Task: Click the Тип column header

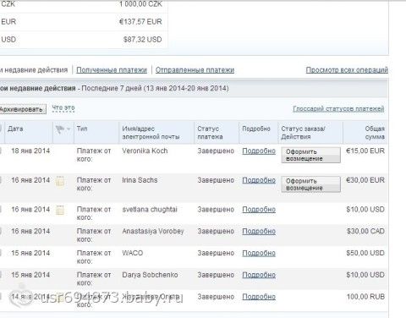Action: tap(82, 129)
